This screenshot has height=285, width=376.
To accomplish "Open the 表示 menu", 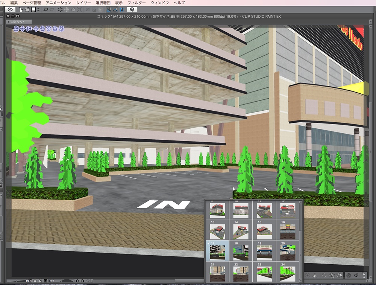I will (119, 3).
